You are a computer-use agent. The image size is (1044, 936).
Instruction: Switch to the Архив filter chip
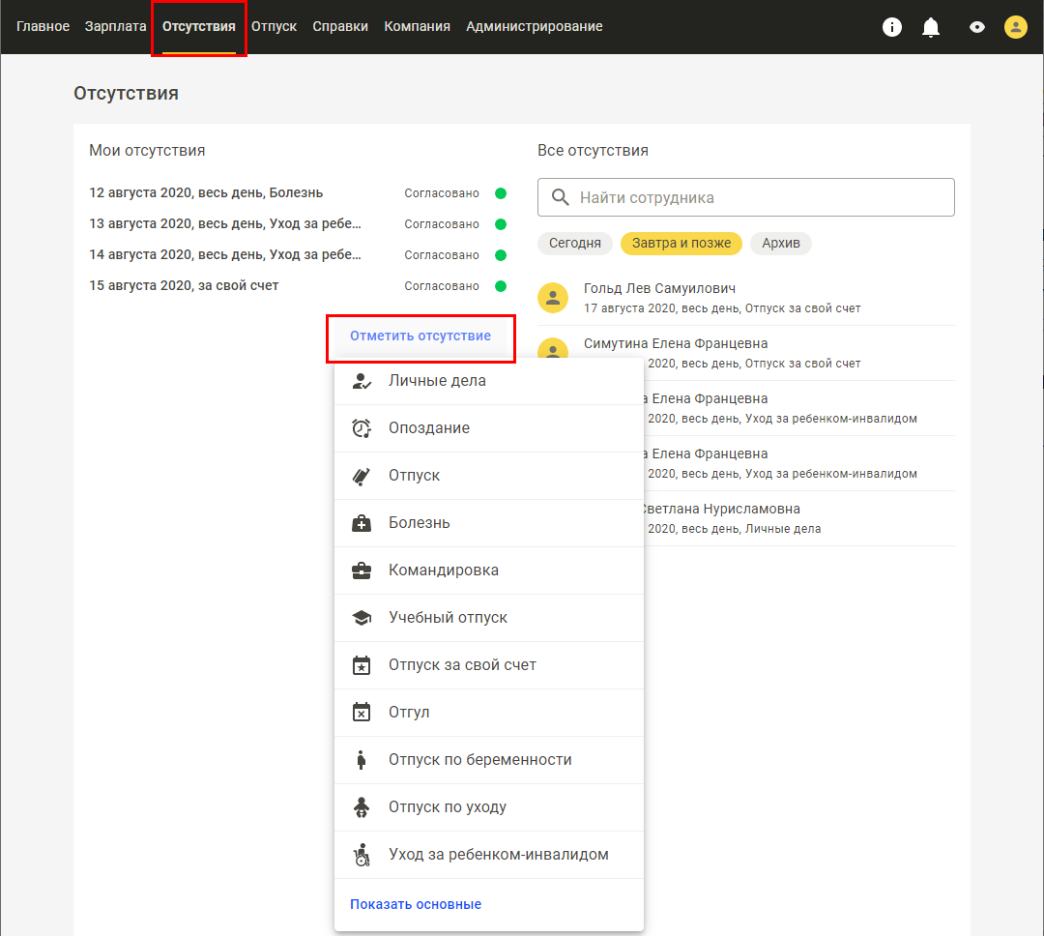point(781,243)
